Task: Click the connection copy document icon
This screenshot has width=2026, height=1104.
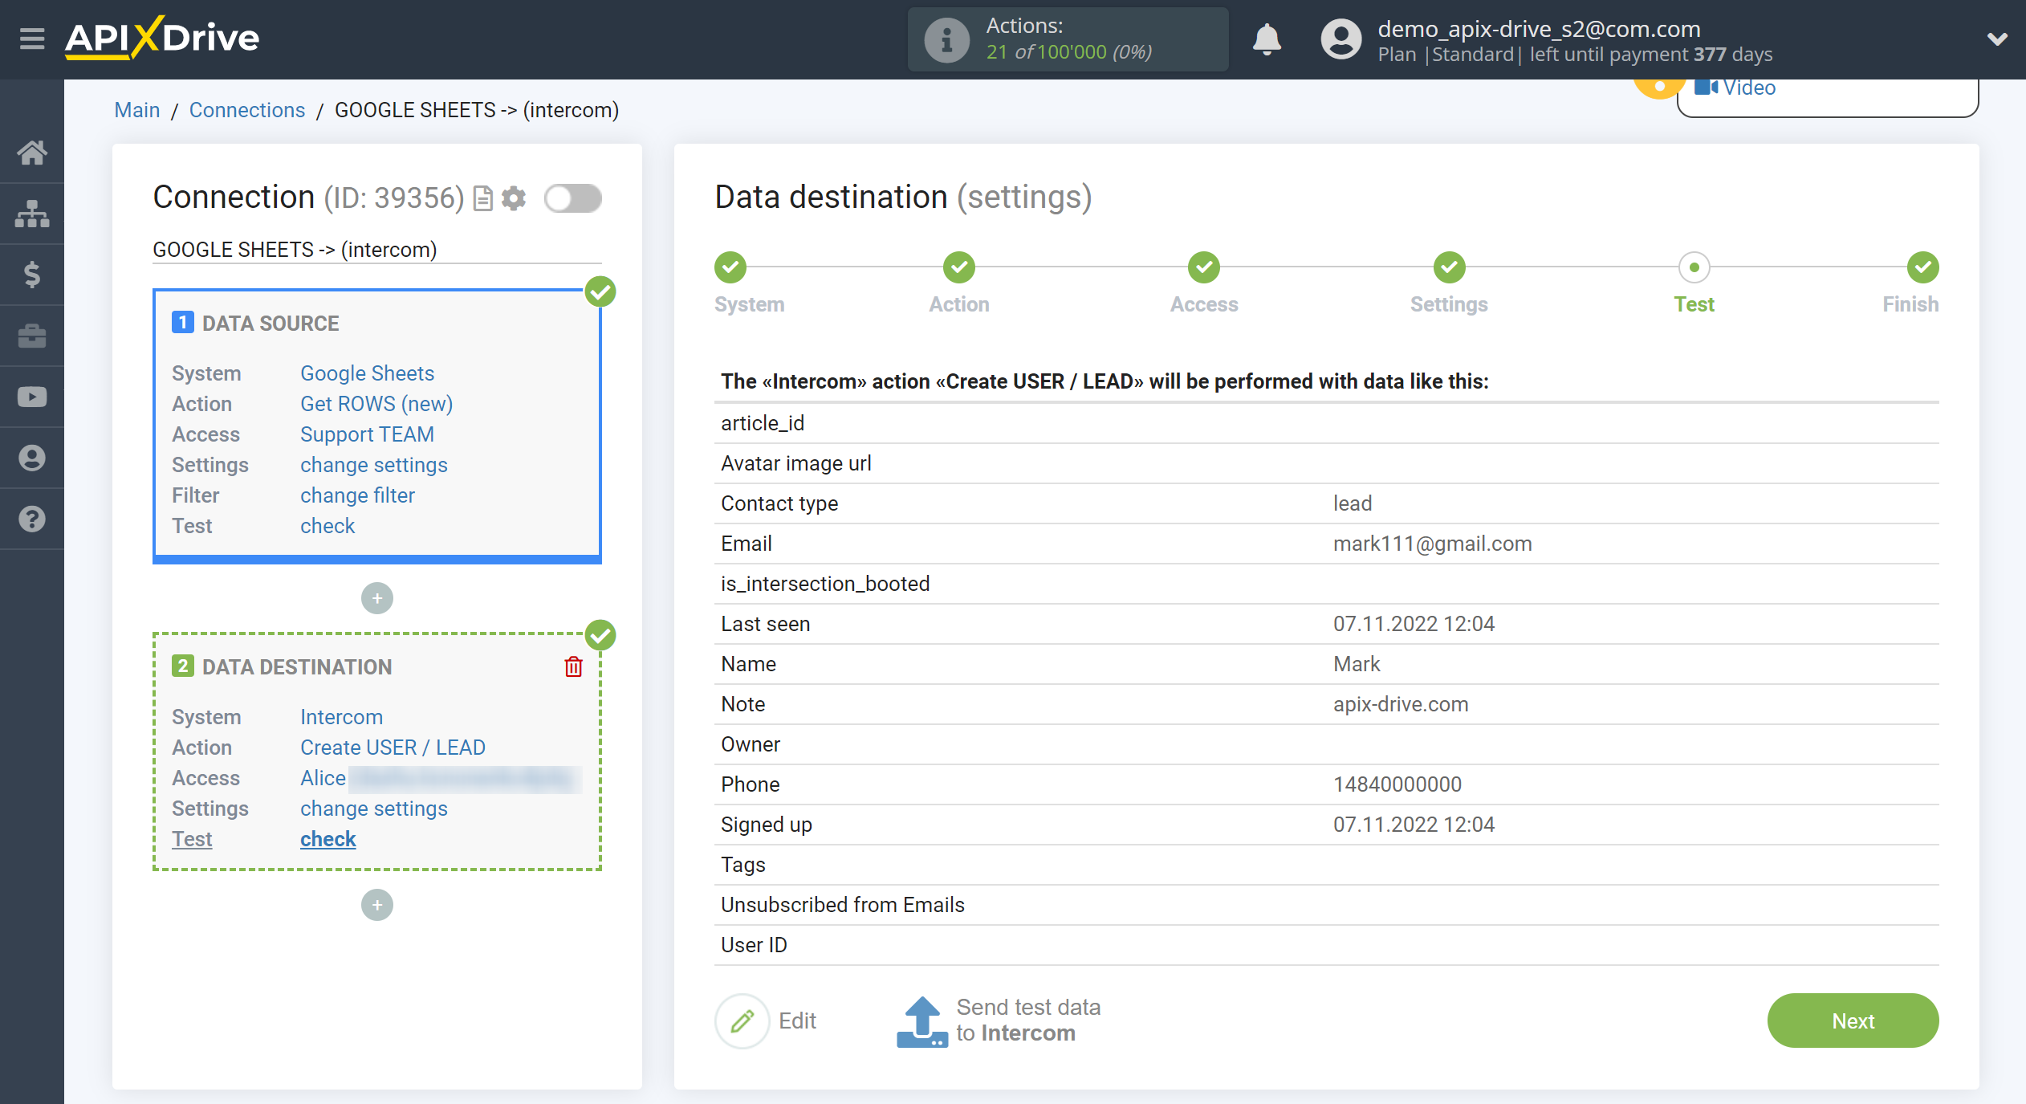Action: coord(482,198)
